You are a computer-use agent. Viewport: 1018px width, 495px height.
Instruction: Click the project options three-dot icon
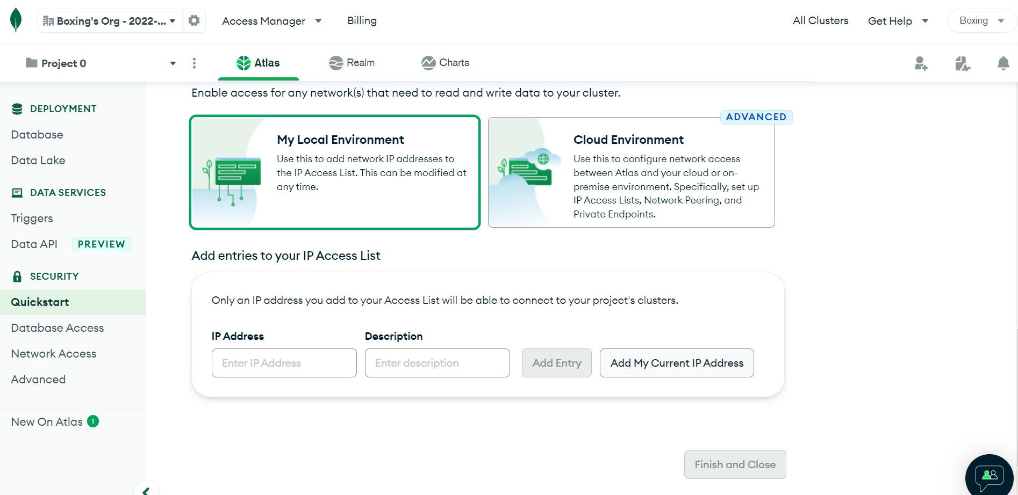[x=194, y=63]
